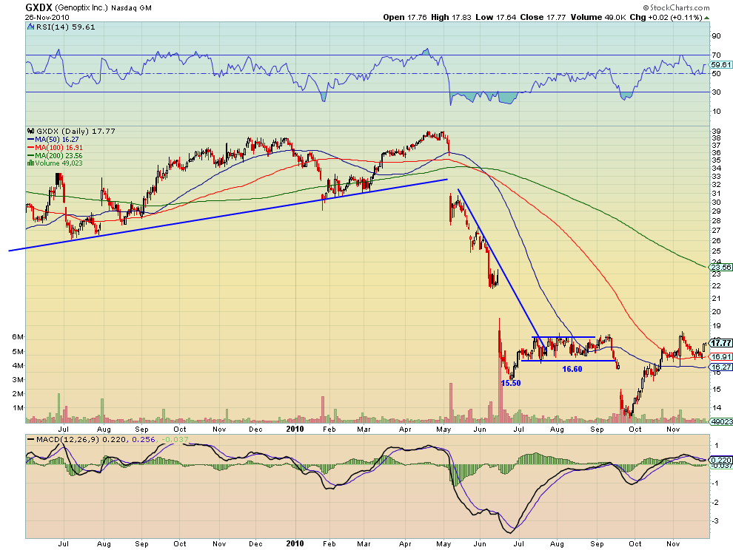Click the 16.60 support annotation

click(572, 369)
